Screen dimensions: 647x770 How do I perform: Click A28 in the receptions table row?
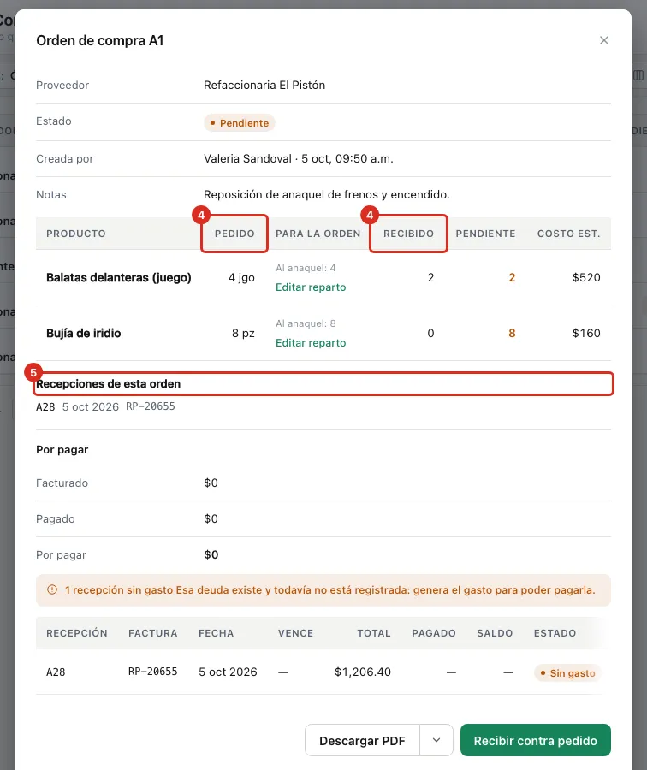(56, 672)
